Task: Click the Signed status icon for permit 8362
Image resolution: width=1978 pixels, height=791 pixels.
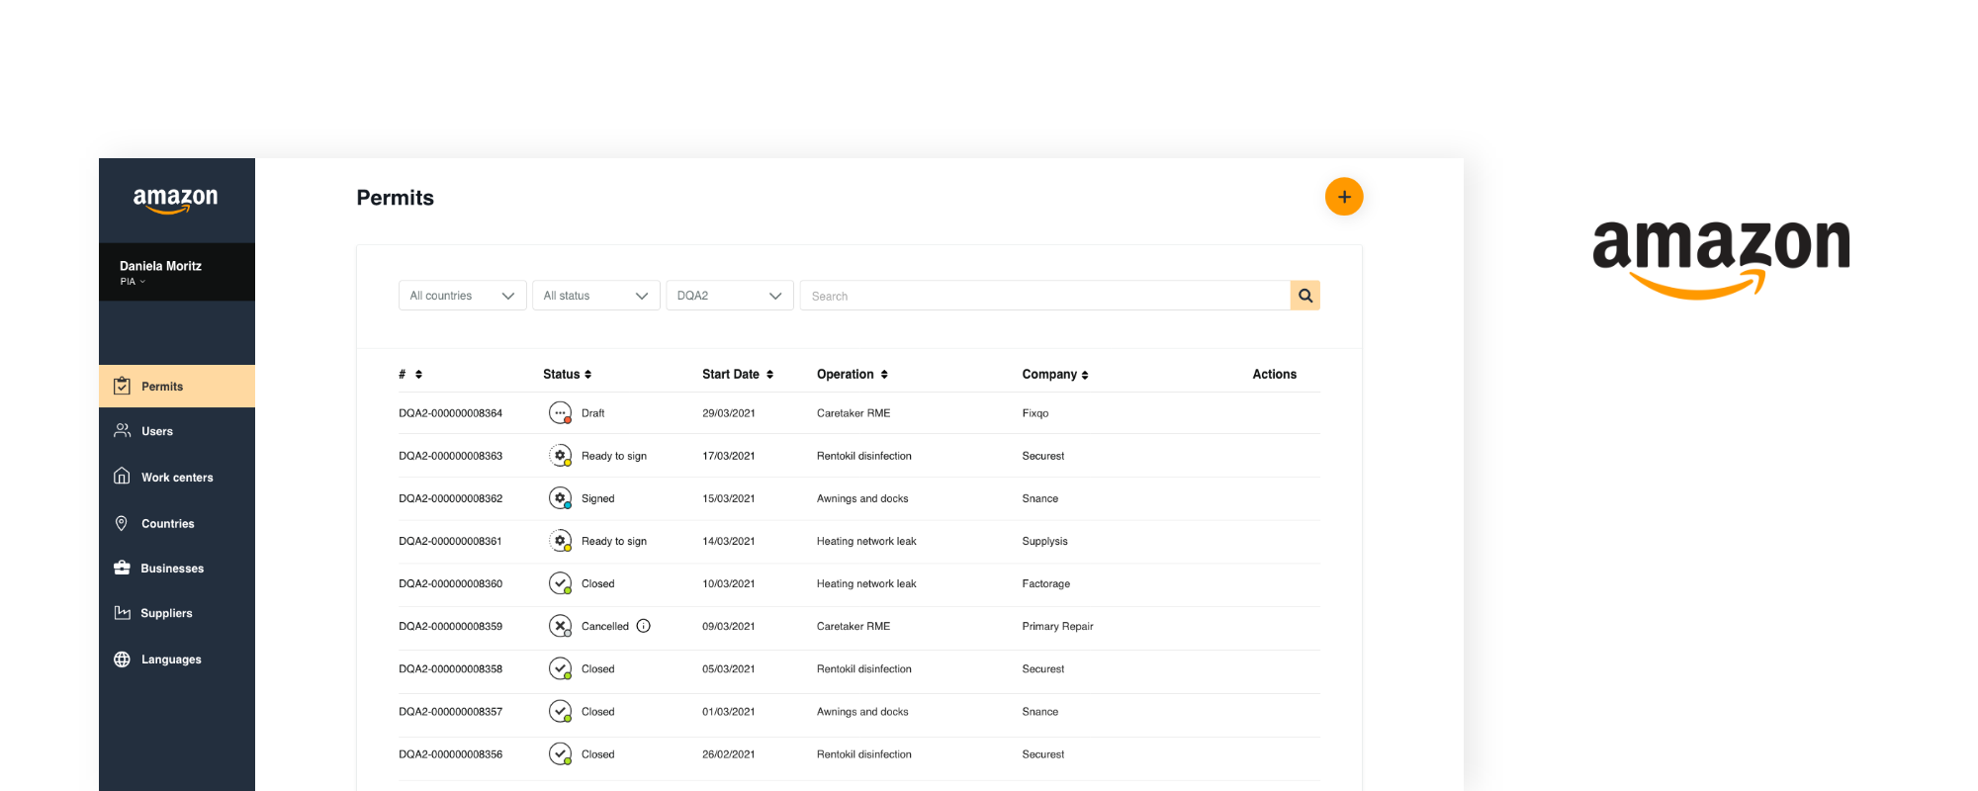Action: [560, 498]
